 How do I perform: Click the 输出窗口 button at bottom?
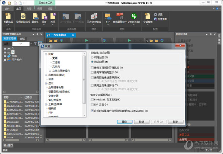tap(8, 145)
